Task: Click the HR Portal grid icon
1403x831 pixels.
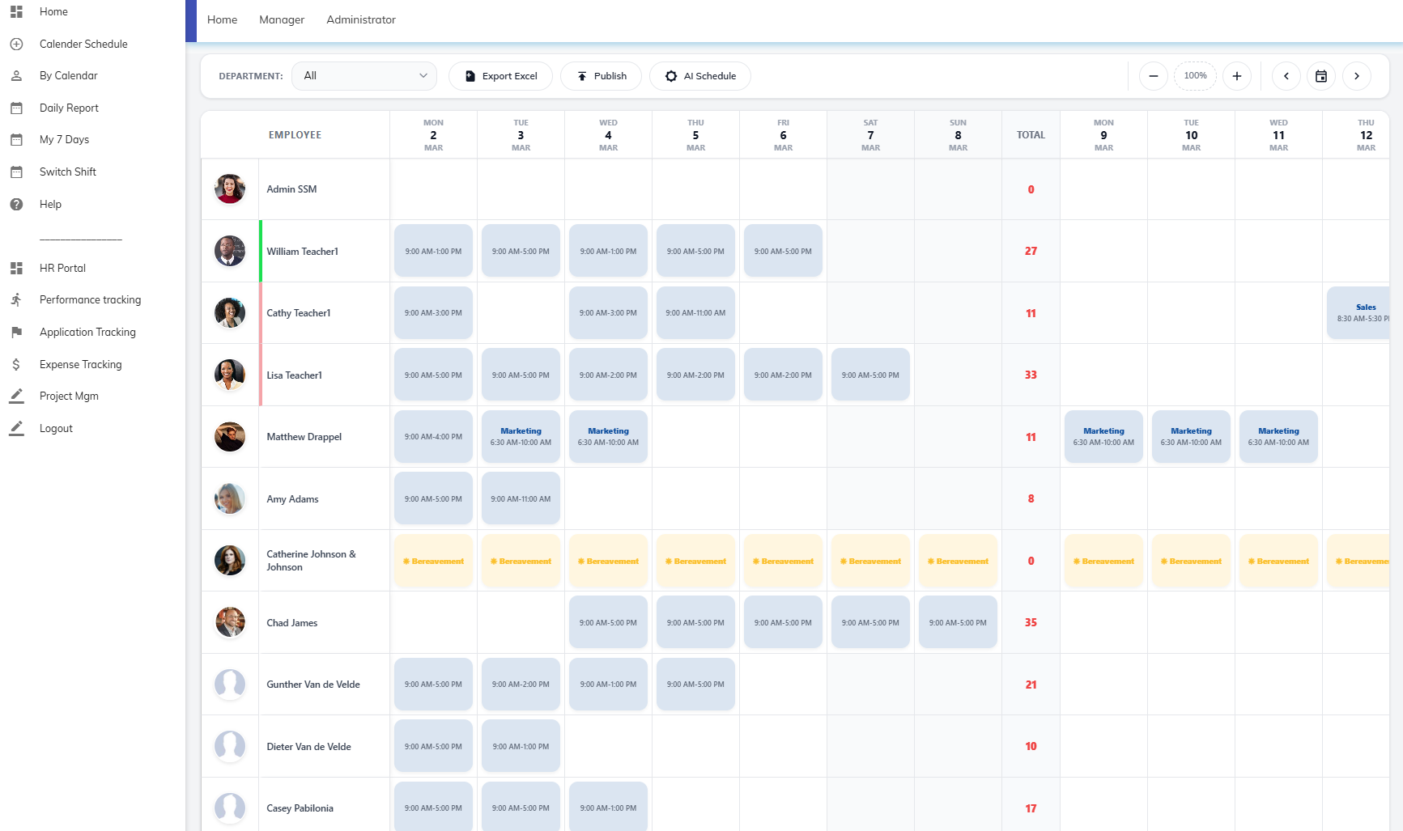Action: click(x=16, y=268)
